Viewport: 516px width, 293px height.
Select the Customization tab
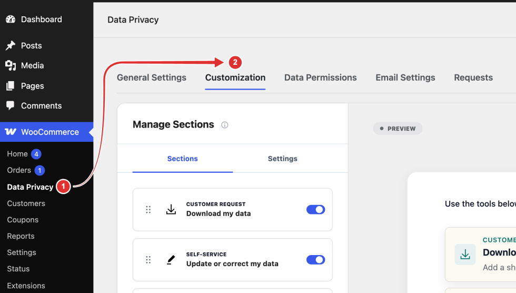coord(235,77)
